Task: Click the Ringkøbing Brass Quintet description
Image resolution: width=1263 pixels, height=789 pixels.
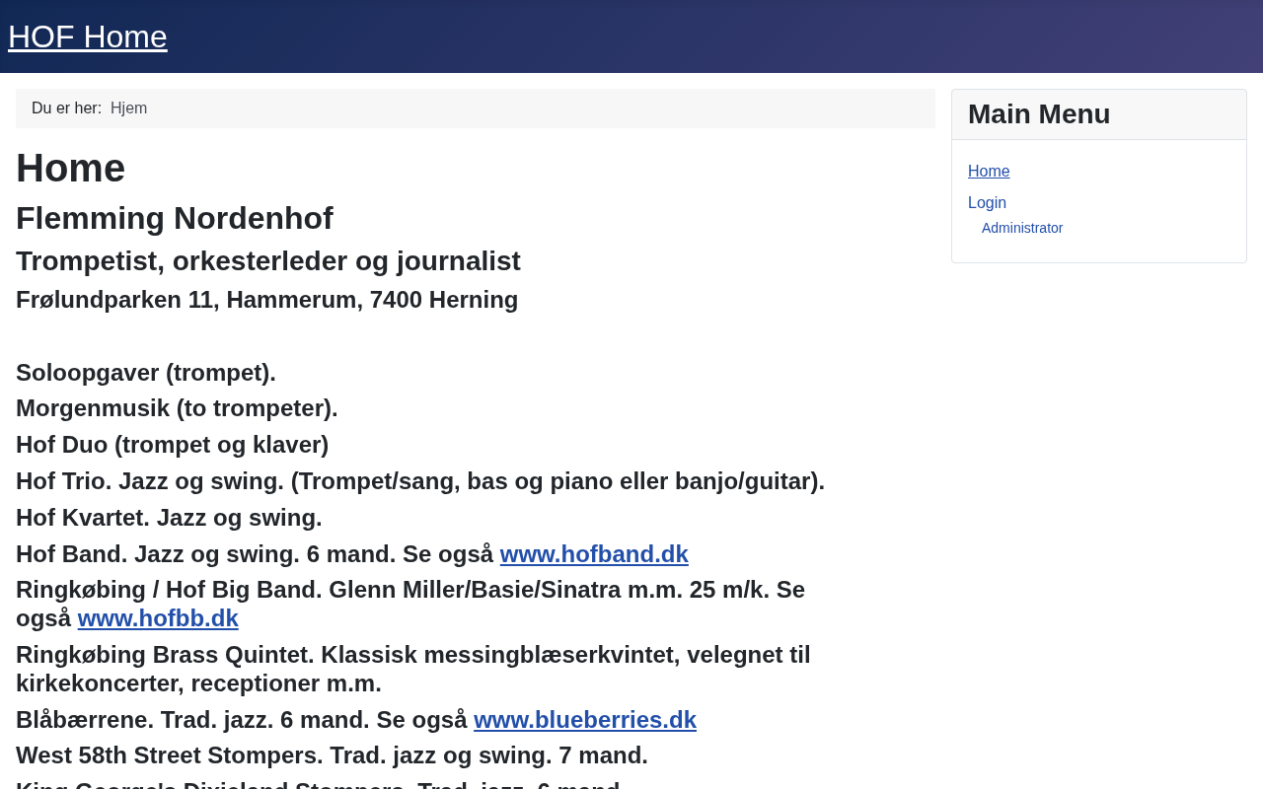Action: (x=412, y=669)
